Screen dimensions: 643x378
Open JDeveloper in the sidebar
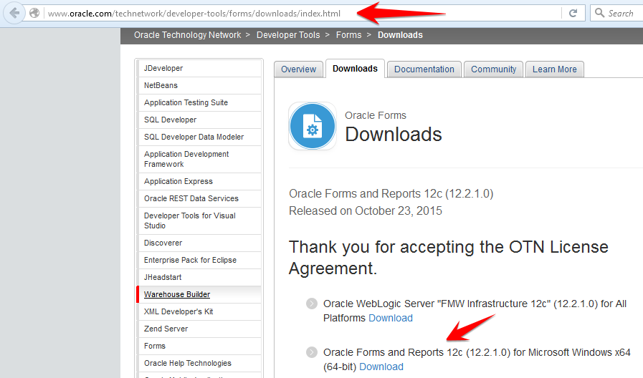coord(200,69)
